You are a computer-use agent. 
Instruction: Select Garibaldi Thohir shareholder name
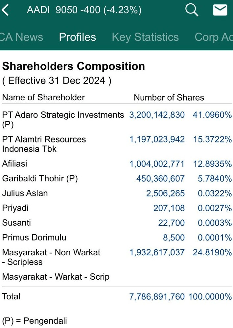click(40, 178)
